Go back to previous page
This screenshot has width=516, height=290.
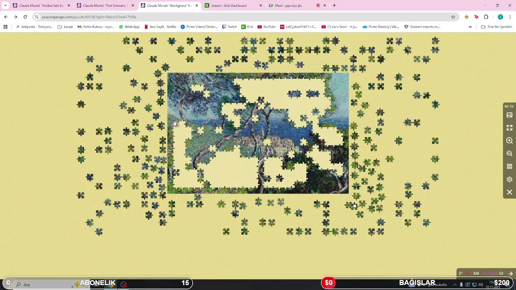click(x=6, y=17)
